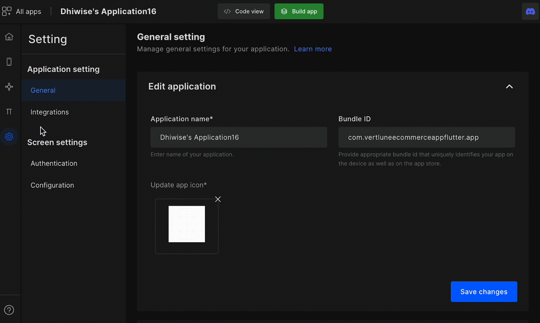
Task: Open the API integration icon in sidebar
Action: click(9, 86)
